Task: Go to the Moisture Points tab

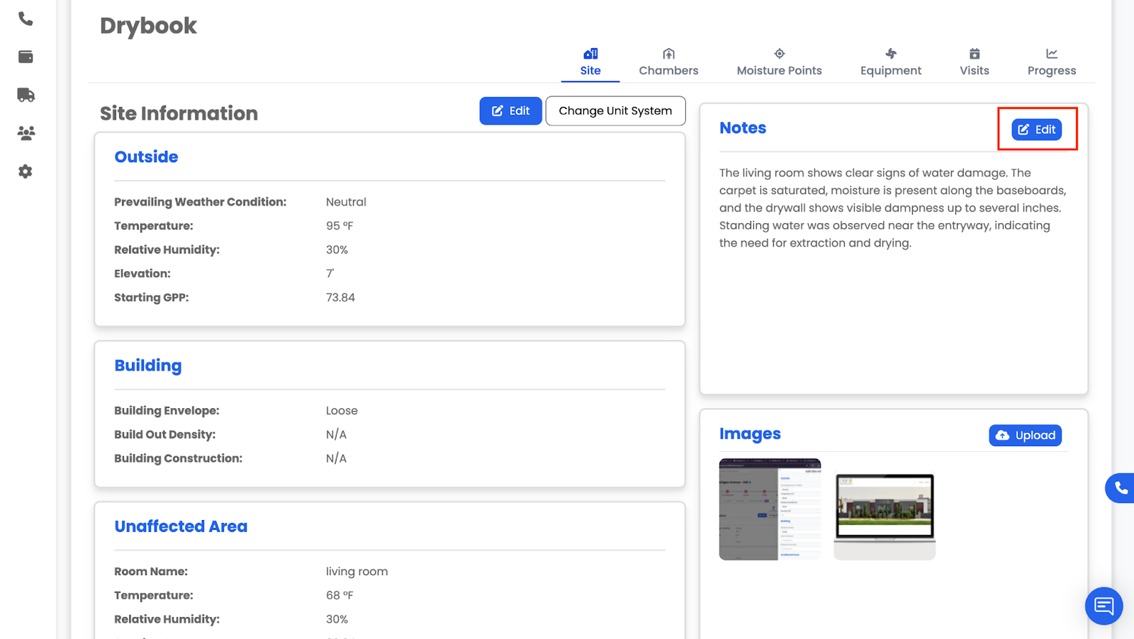Action: coord(779,62)
